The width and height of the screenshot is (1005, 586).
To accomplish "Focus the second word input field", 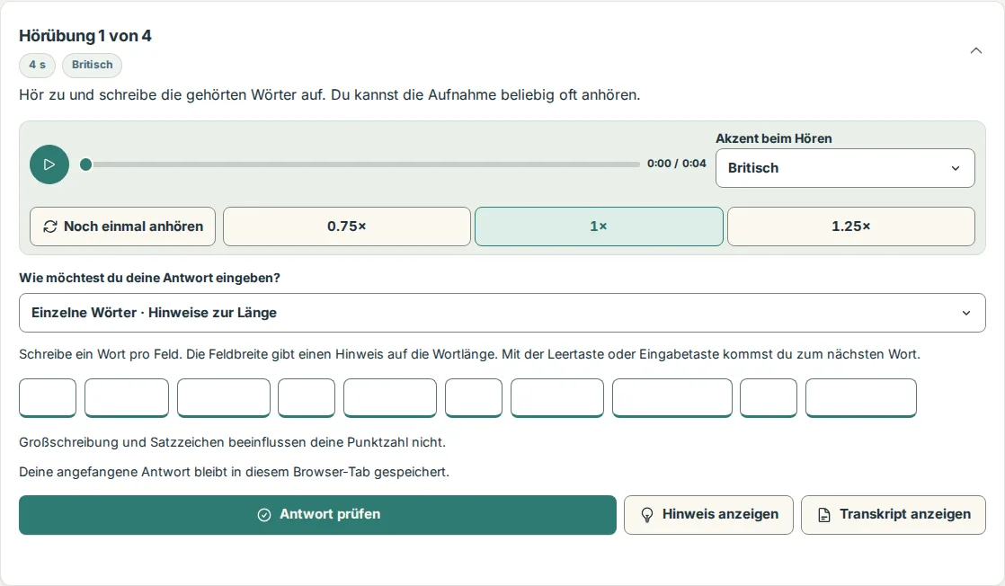I will point(127,397).
